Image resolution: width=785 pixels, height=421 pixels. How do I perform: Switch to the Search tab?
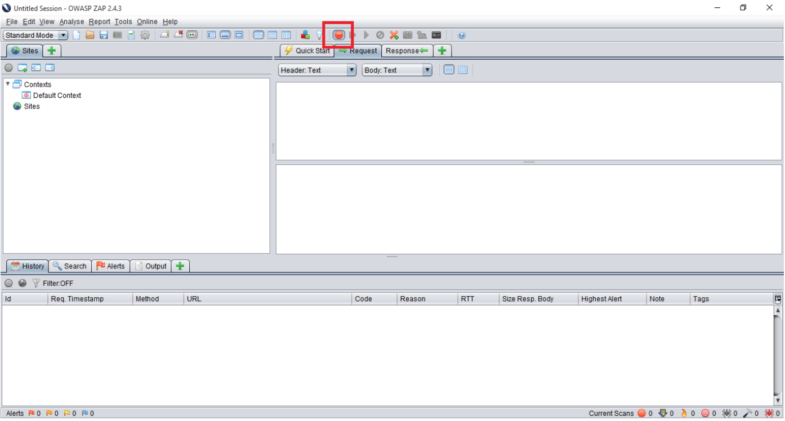point(70,266)
